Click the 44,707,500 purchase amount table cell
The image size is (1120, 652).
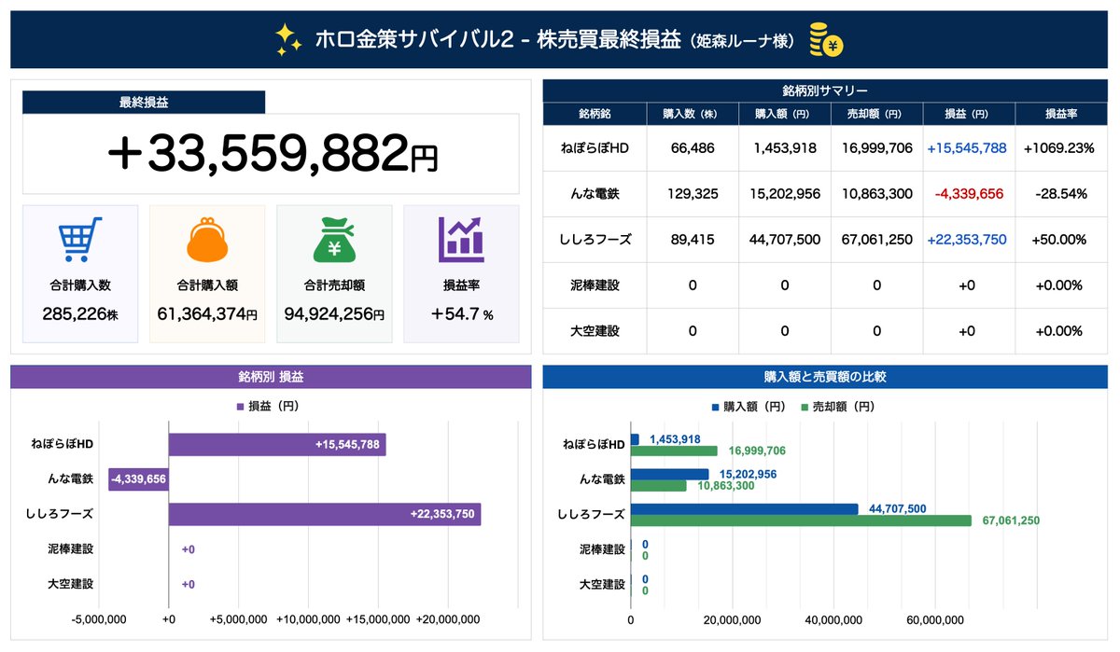point(784,240)
